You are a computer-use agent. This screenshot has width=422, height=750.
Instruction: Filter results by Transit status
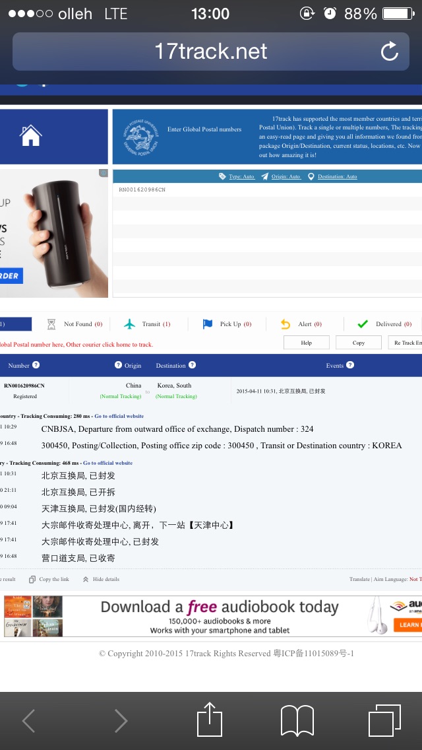pos(148,324)
